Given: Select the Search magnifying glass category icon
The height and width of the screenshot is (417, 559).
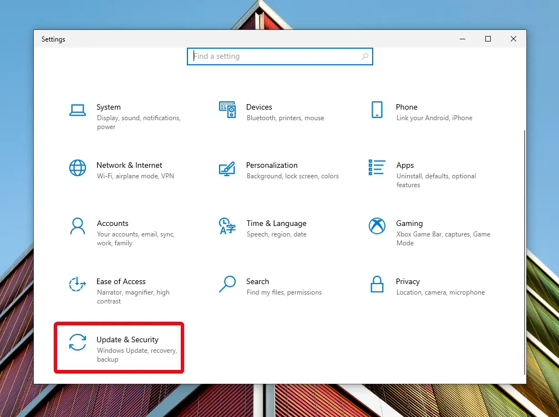Looking at the screenshot, I should [x=227, y=284].
